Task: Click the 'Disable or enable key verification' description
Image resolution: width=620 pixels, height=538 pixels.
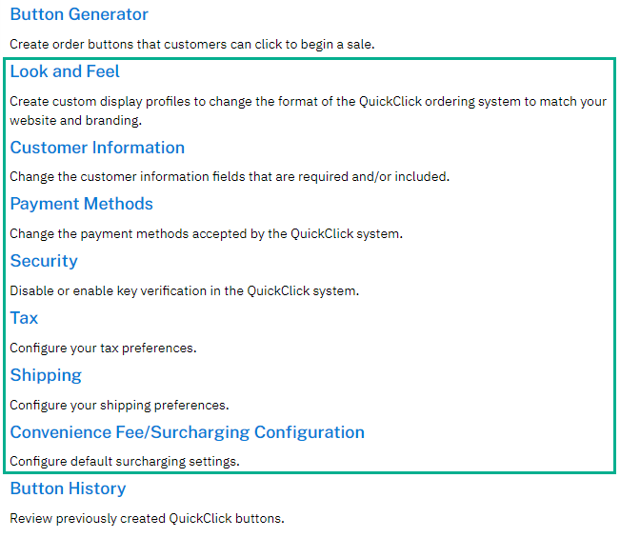Action: [184, 291]
